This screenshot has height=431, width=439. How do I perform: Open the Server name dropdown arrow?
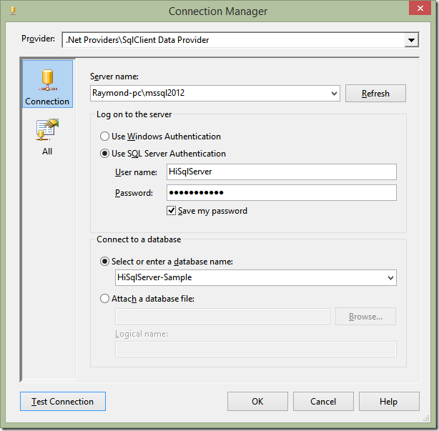coord(334,94)
